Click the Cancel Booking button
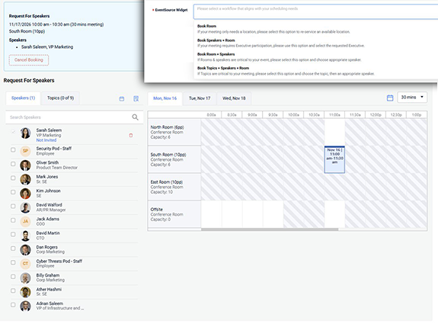Viewport: 438px width, 324px height. (x=29, y=60)
